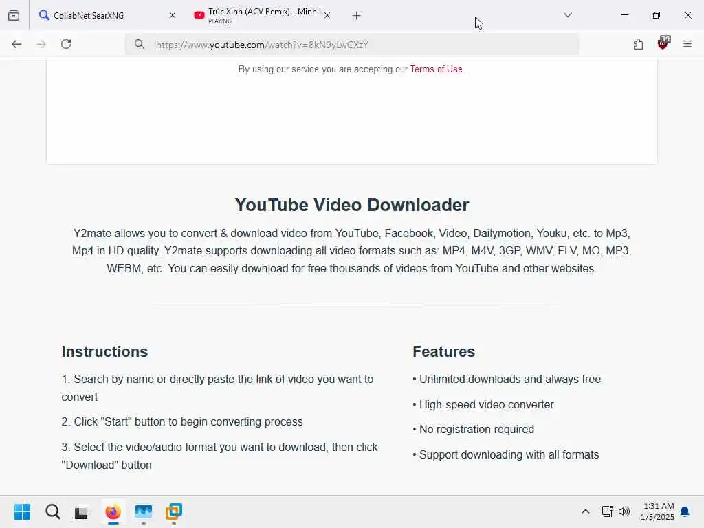Click instruction 1 'Search by name or directly paste'

pos(218,388)
